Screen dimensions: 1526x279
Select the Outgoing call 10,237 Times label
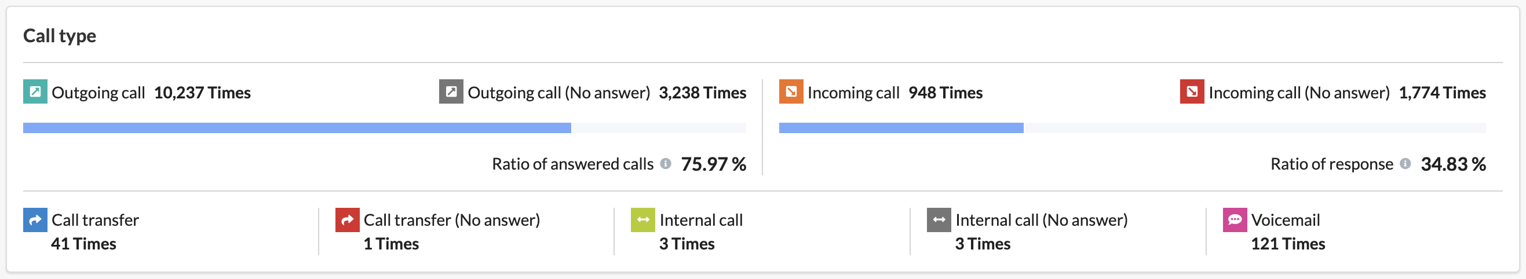pyautogui.click(x=151, y=93)
